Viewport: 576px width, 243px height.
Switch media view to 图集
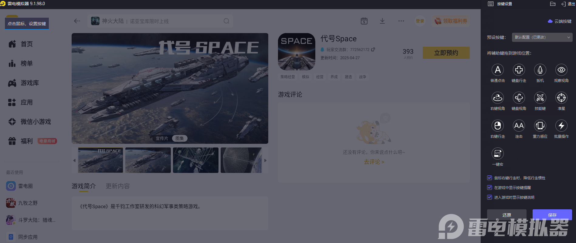click(x=180, y=138)
